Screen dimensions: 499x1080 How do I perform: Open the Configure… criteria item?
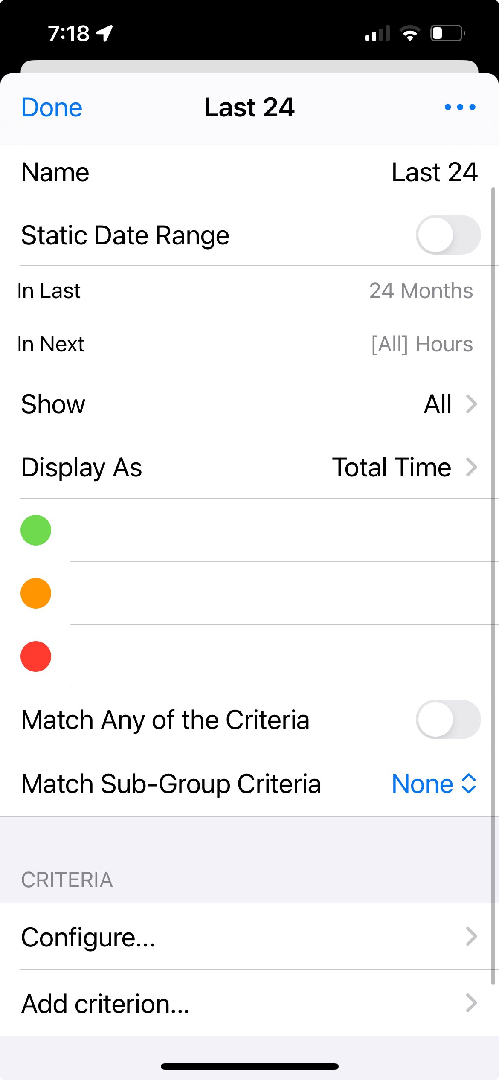click(x=249, y=937)
